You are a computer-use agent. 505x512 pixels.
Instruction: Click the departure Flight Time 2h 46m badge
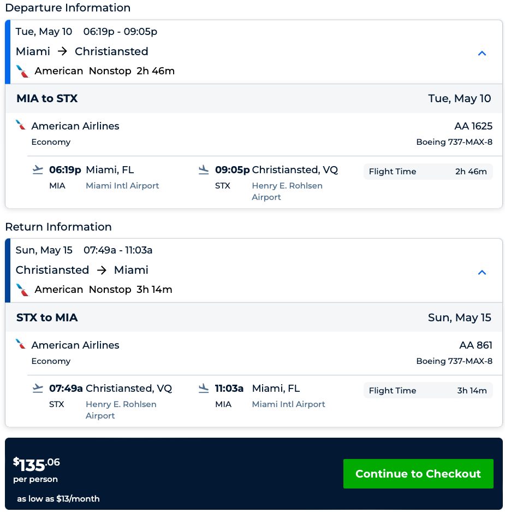pyautogui.click(x=427, y=172)
